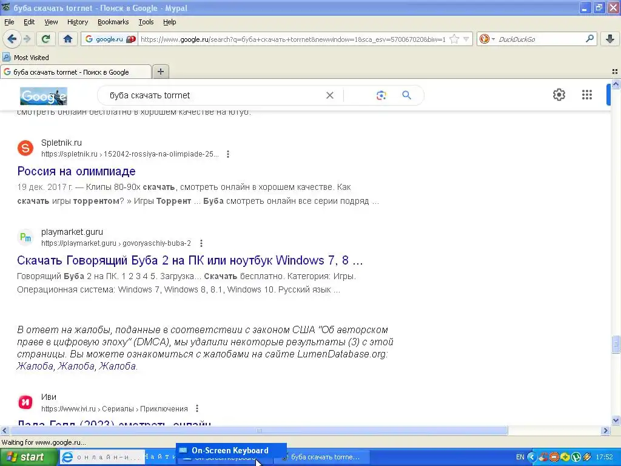Open the address bar history dropdown arrow
This screenshot has width=621, height=466.
(466, 39)
